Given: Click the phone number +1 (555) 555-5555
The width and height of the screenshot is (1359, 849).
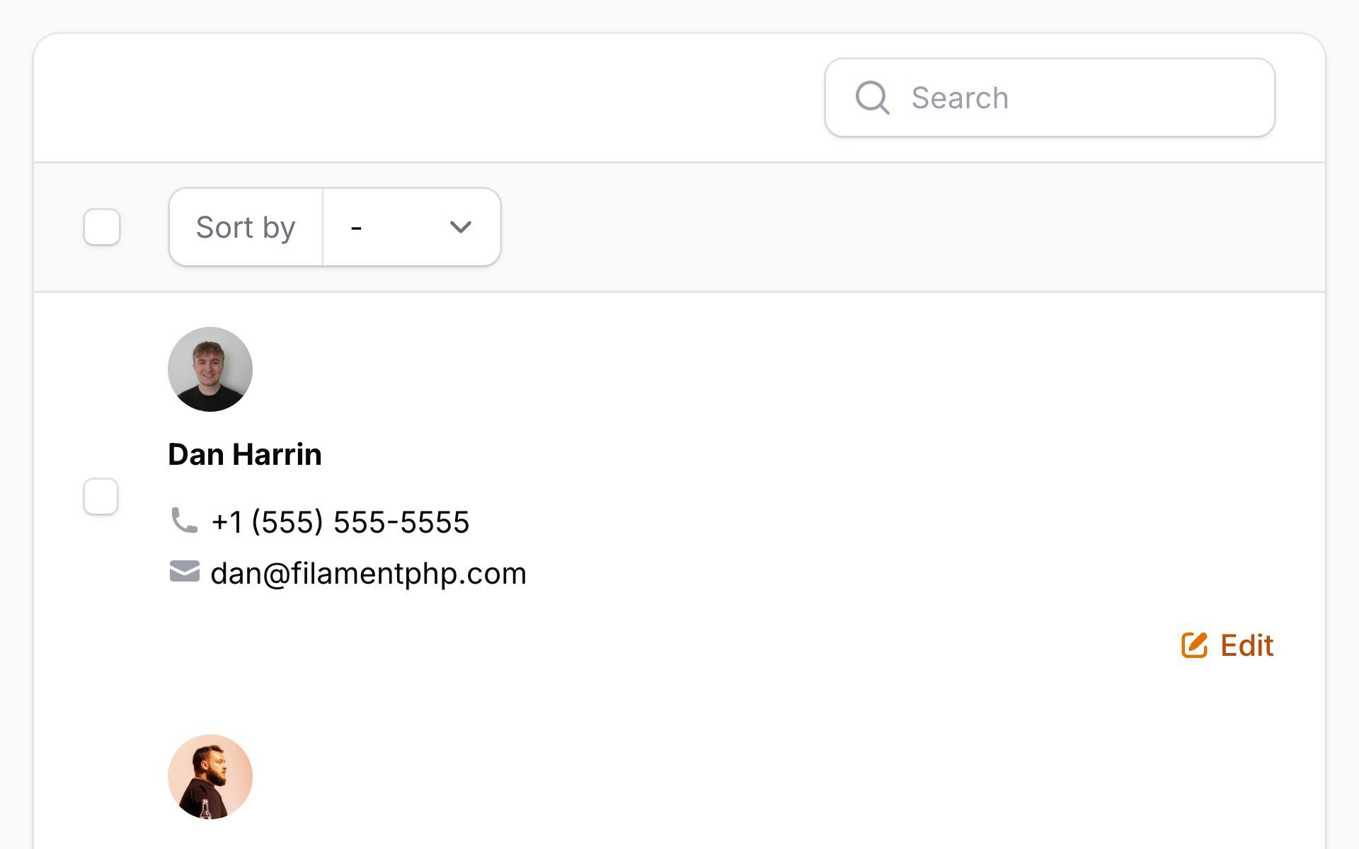Looking at the screenshot, I should click(x=340, y=522).
